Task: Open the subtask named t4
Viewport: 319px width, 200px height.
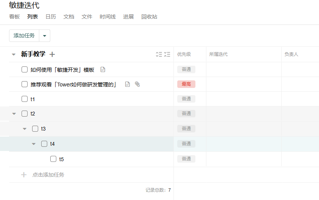Action: coord(52,144)
